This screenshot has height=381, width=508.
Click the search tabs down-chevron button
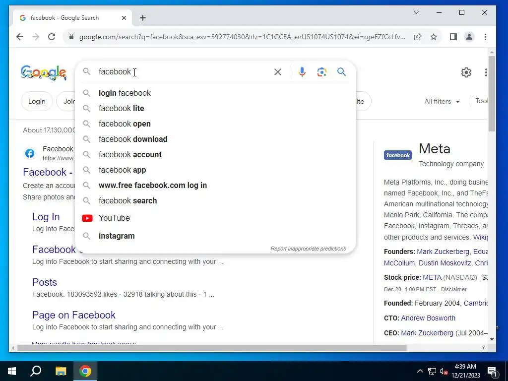point(416,12)
